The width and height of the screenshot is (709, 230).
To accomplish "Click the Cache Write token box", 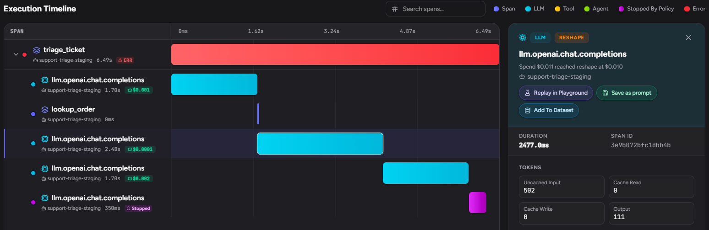I will [562, 213].
